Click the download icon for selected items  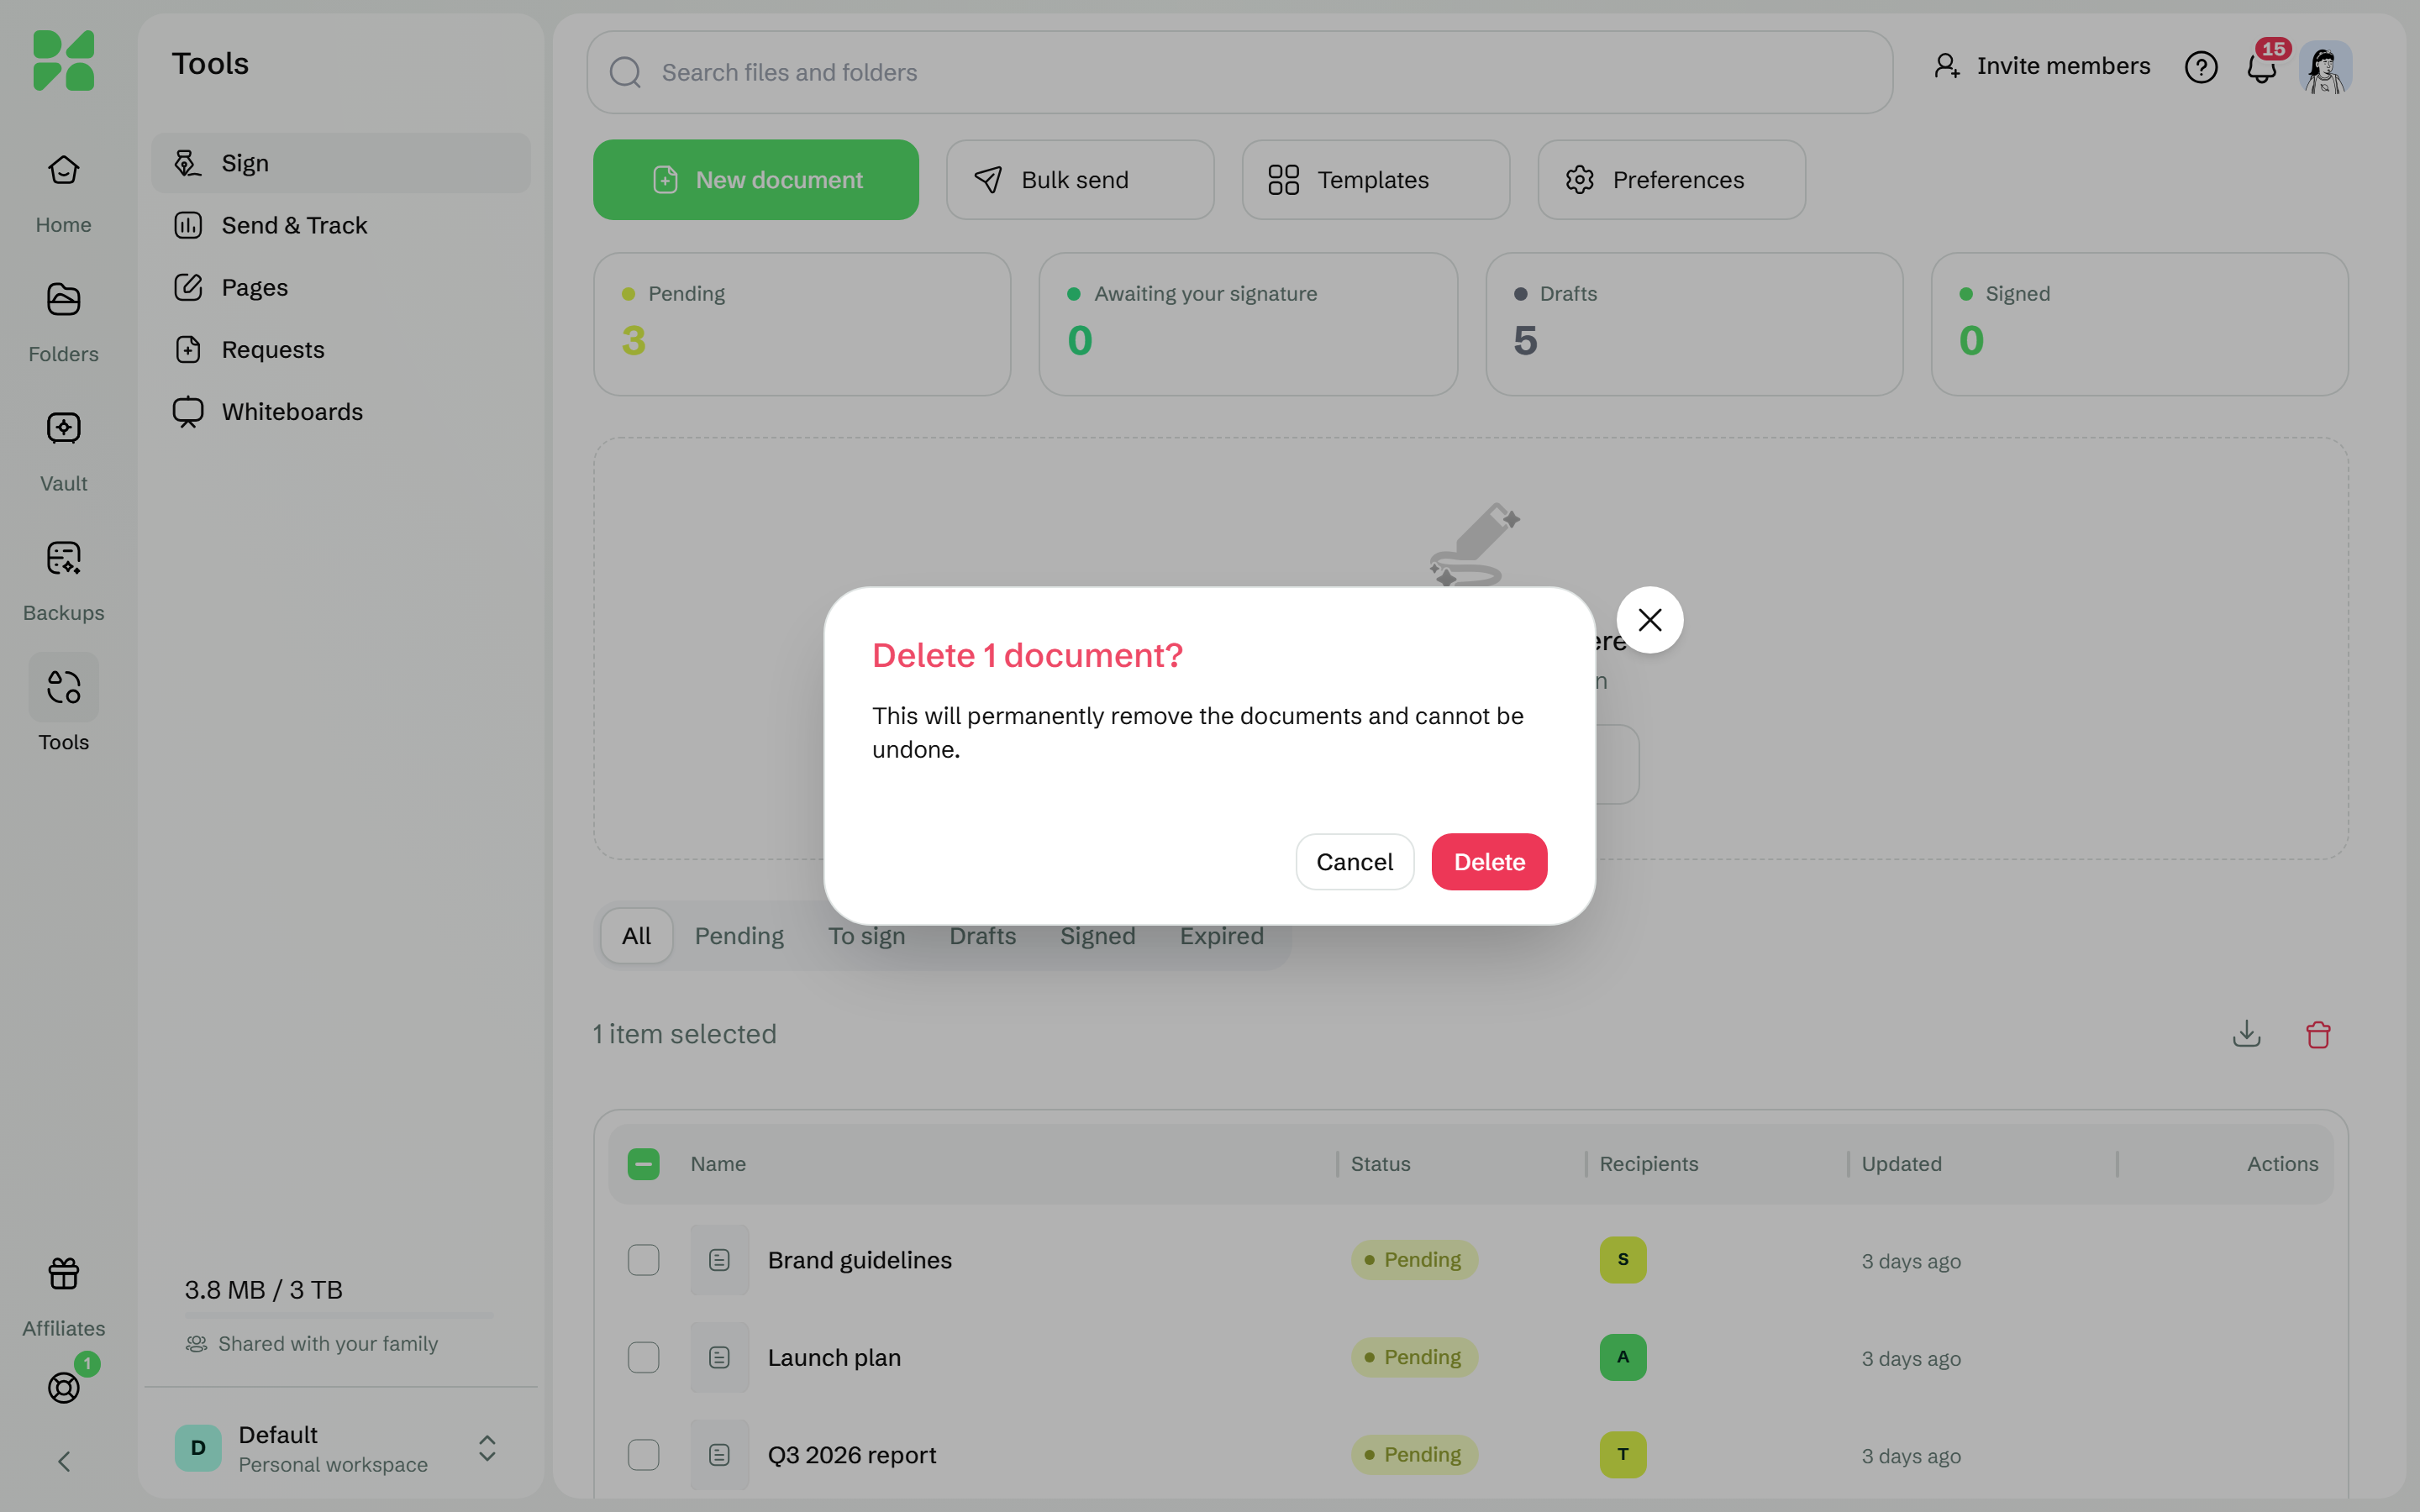click(2246, 1033)
